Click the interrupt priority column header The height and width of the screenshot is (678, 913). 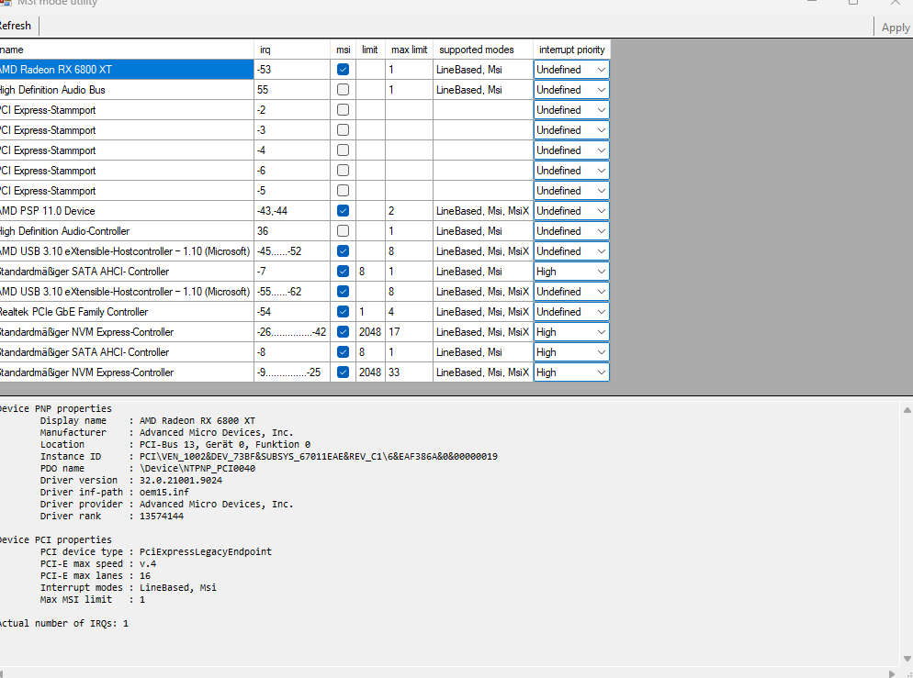pyautogui.click(x=571, y=50)
